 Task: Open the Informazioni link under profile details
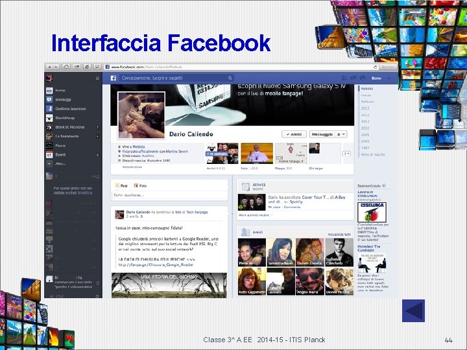tap(132, 167)
